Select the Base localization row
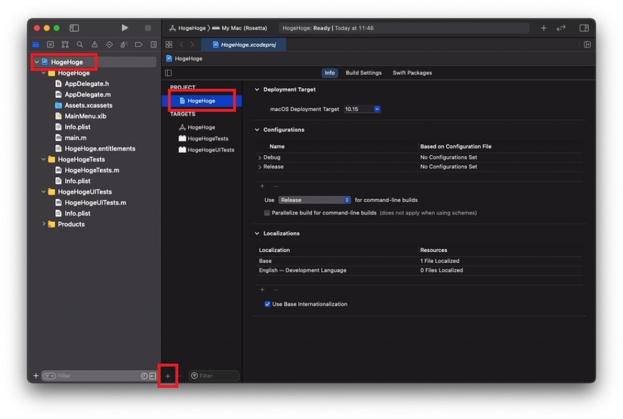 (x=419, y=261)
